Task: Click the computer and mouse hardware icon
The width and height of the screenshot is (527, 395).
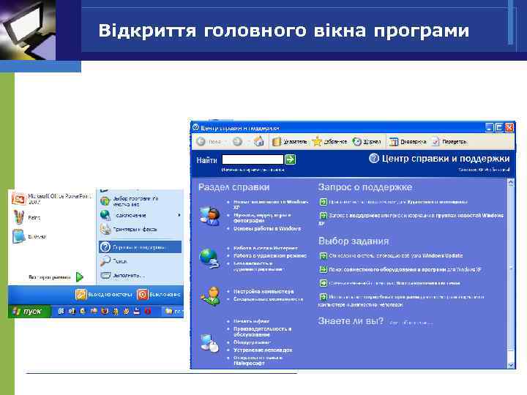Action: [x=209, y=342]
